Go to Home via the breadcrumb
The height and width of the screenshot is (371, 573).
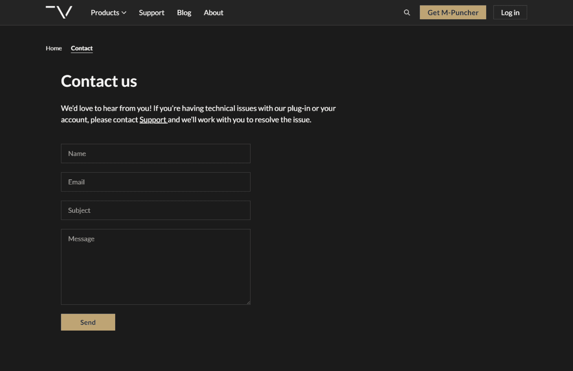click(54, 48)
